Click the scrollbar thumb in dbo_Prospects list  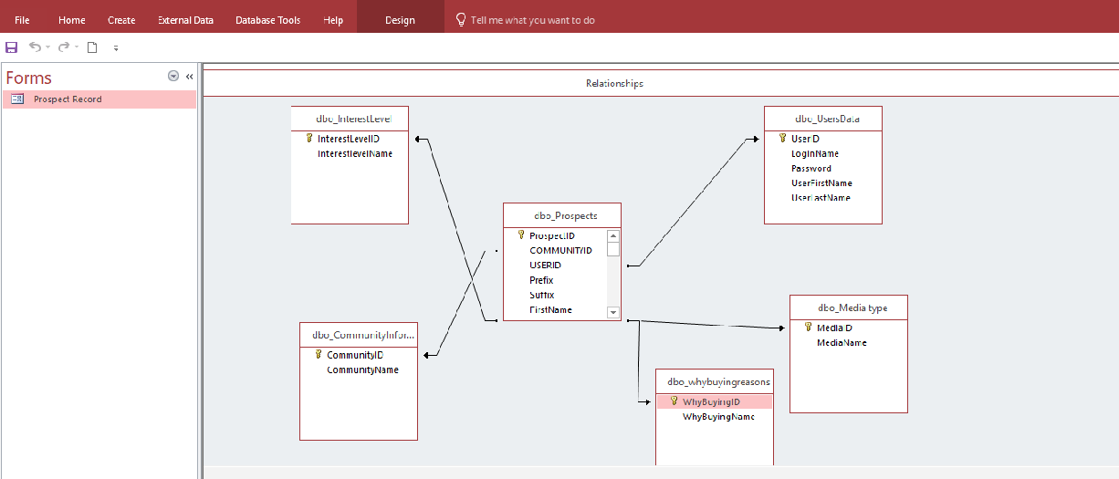(613, 248)
